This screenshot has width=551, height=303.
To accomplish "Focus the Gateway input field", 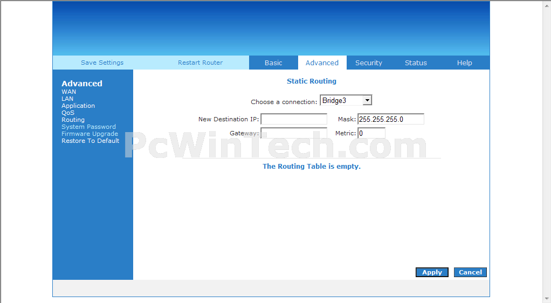I will click(294, 133).
